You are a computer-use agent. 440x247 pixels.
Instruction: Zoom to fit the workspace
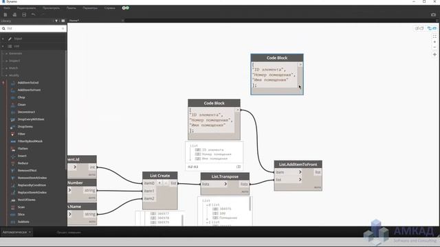click(x=434, y=36)
